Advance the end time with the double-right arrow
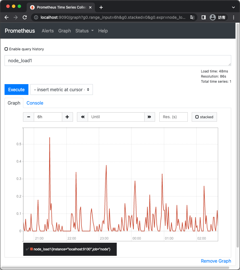Image resolution: width=240 pixels, height=270 pixels. 149,117
